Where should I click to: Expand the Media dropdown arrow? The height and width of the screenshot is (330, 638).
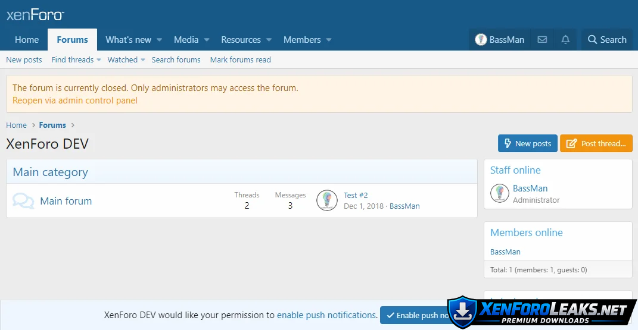tap(207, 40)
